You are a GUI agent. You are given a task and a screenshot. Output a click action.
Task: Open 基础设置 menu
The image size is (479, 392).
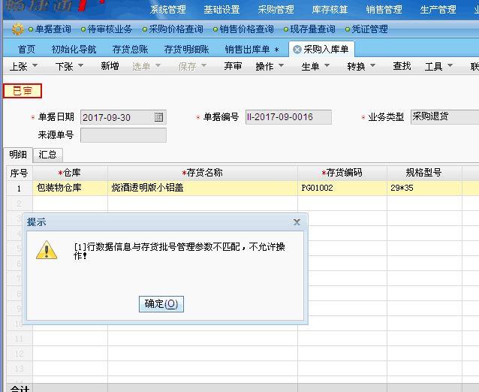[221, 10]
